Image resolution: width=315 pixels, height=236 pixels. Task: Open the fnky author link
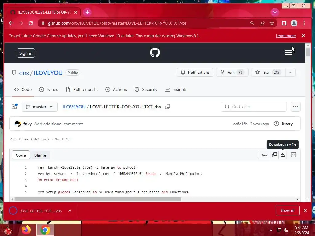[x=27, y=124]
